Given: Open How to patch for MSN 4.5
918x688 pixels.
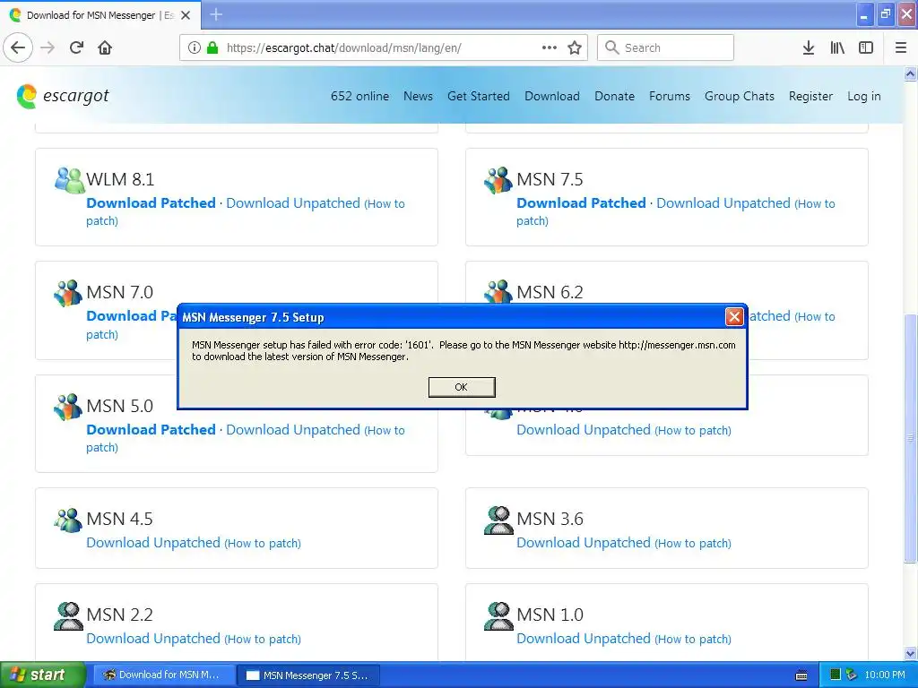Looking at the screenshot, I should click(263, 544).
